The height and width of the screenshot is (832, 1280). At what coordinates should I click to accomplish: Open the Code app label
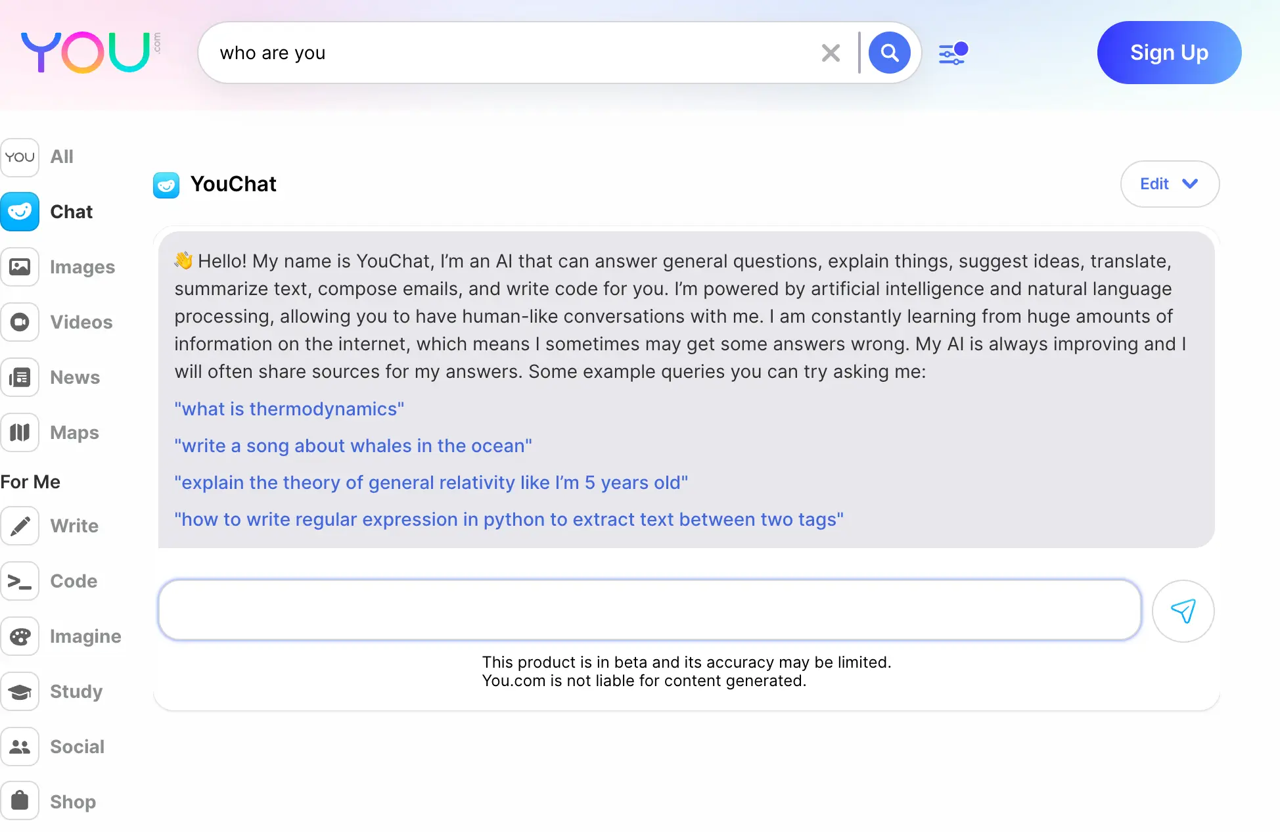pos(74,581)
